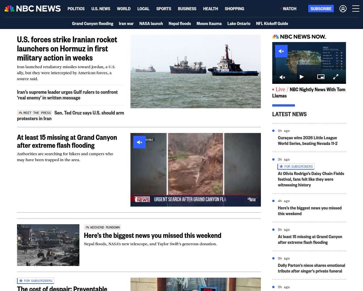The width and height of the screenshot is (363, 291).
Task: Unmute NBC News Now video blue button
Action: (281, 51)
